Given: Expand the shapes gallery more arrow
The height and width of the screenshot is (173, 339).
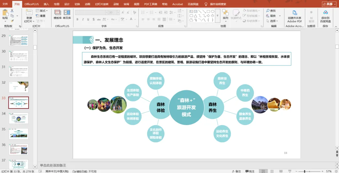Looking at the screenshot, I should 218,16.
